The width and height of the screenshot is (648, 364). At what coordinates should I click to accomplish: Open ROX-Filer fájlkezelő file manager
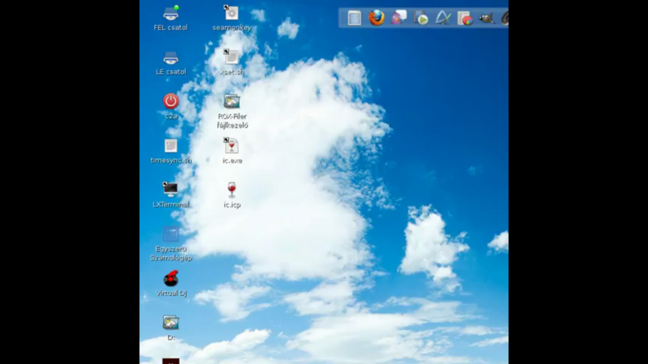point(232,102)
